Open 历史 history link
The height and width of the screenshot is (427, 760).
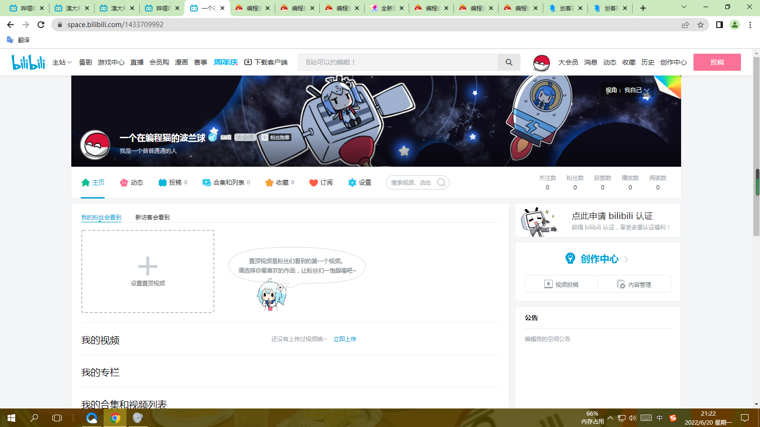click(x=648, y=62)
